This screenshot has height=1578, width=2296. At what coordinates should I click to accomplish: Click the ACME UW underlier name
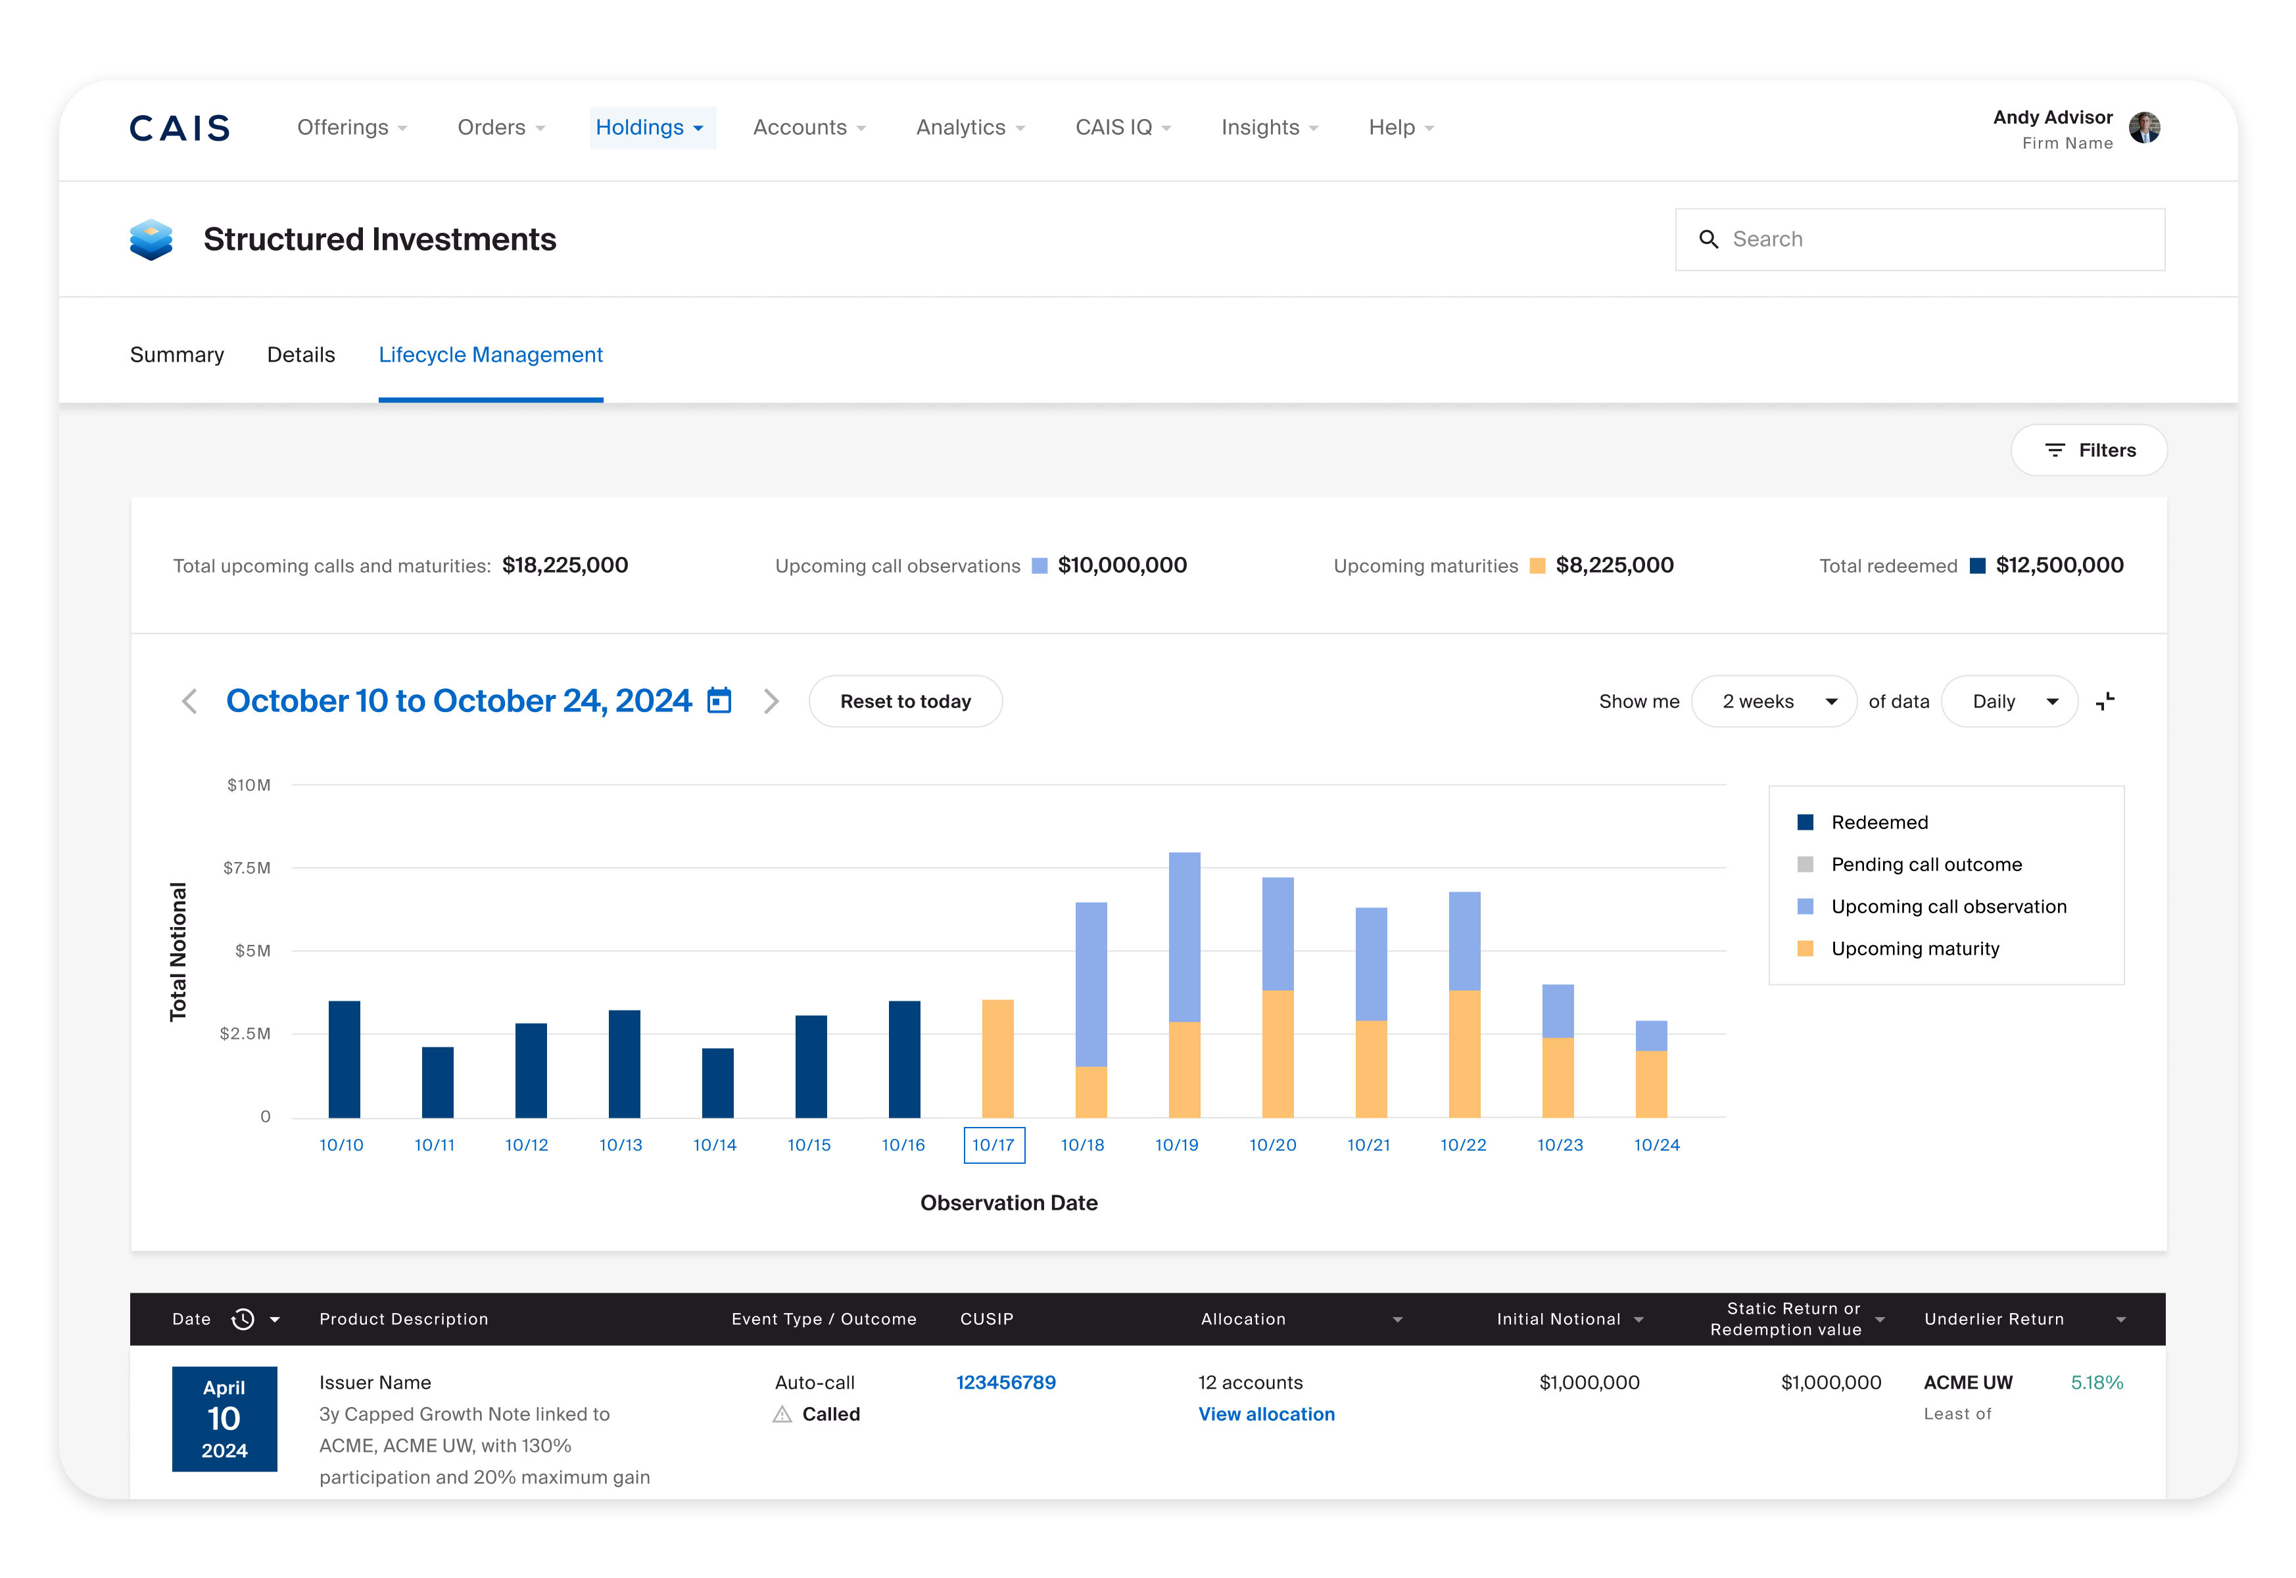tap(1968, 1382)
